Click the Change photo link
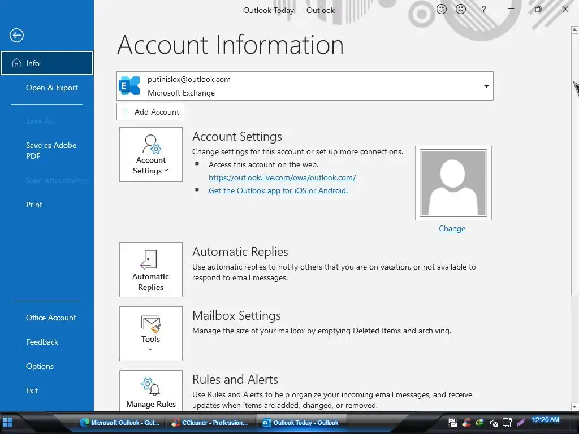The height and width of the screenshot is (434, 579). click(452, 228)
